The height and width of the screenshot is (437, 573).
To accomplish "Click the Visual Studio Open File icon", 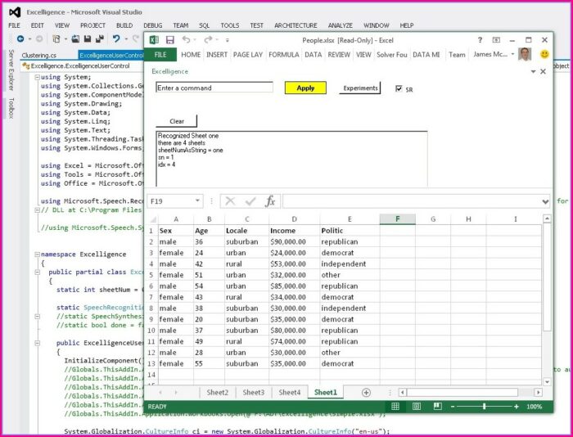I will (75, 38).
